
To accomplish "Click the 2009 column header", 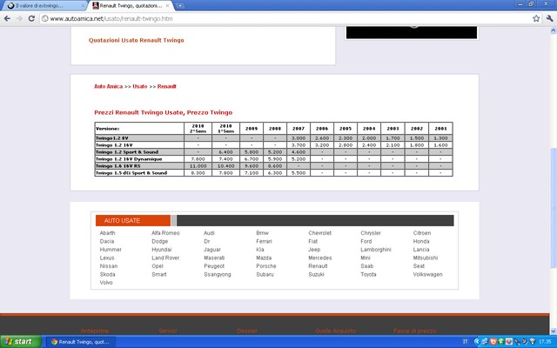I will 252,129.
